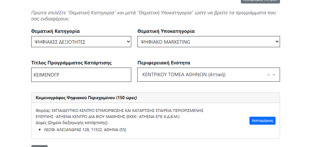Image resolution: width=323 pixels, height=147 pixels.
Task: Click the gray button below the results
Action: (x=39, y=146)
